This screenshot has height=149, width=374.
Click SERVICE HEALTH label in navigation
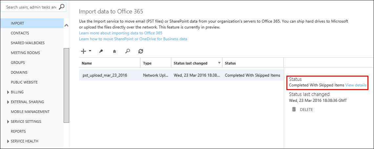point(25,141)
